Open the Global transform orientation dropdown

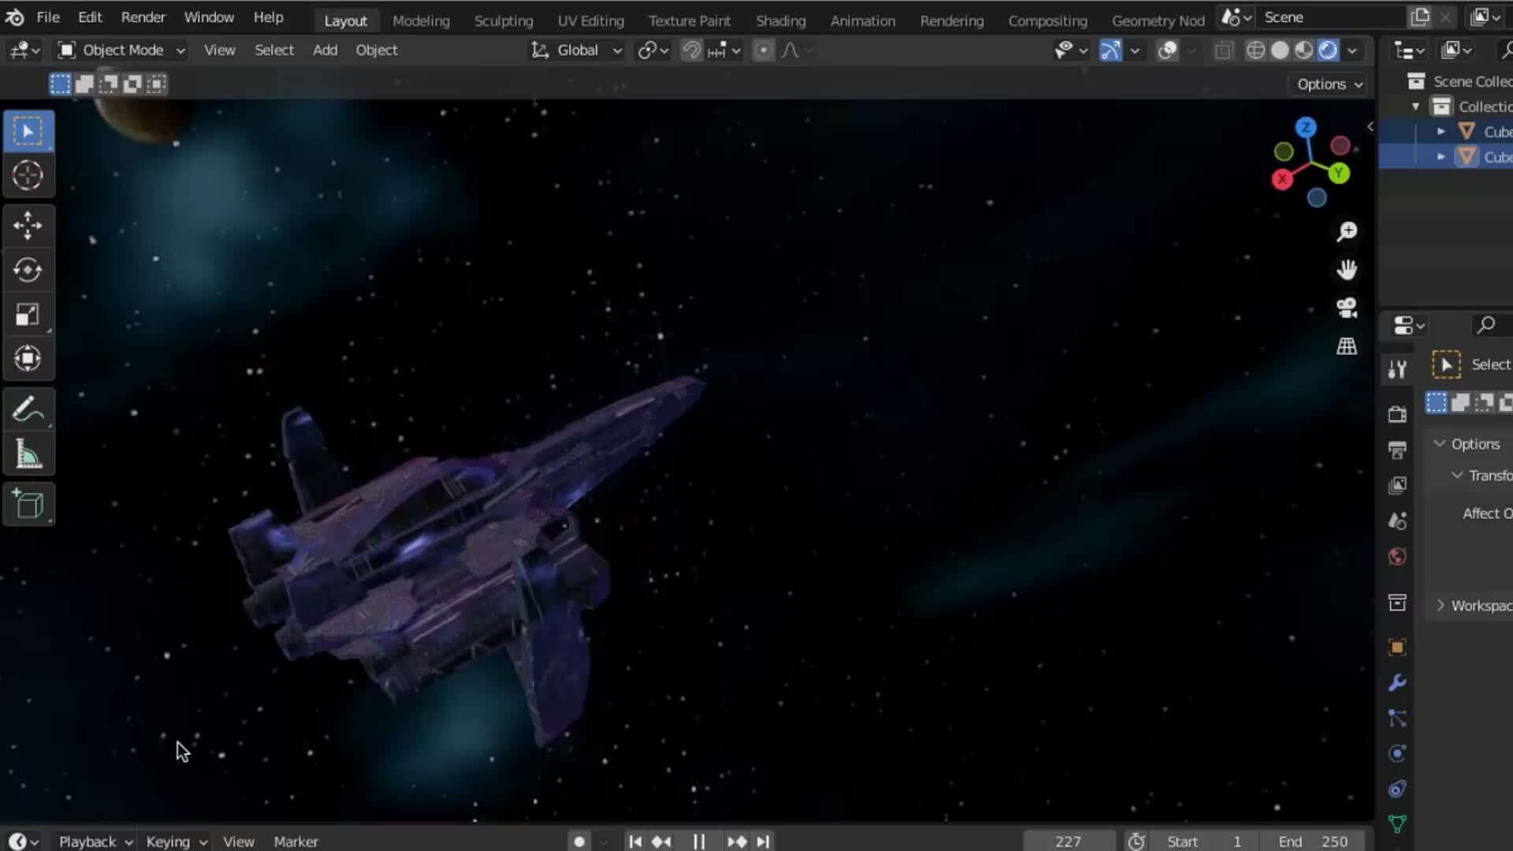pos(577,50)
